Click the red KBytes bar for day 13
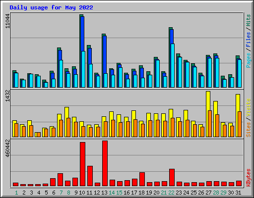The width and height of the screenshot is (254, 198). [105, 163]
